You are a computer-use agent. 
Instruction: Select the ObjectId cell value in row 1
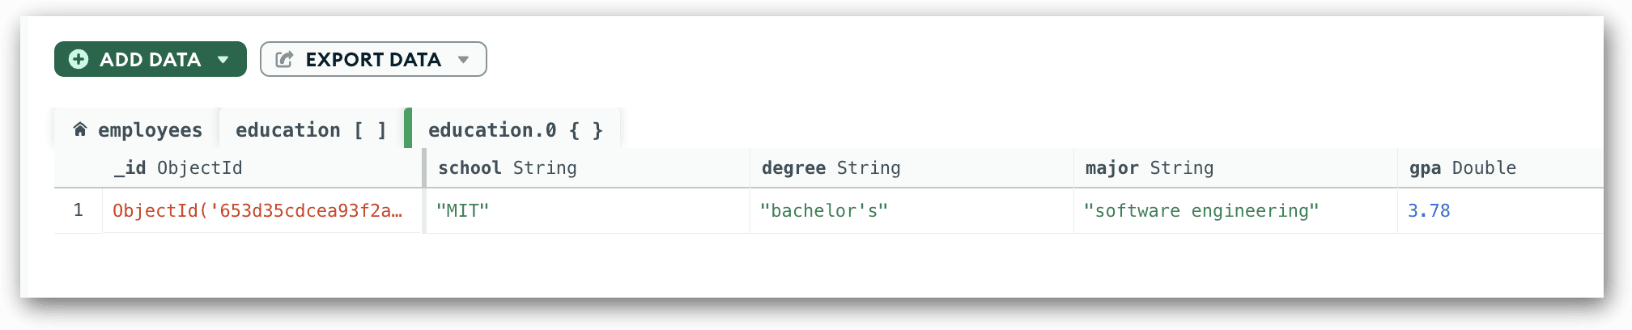(262, 211)
